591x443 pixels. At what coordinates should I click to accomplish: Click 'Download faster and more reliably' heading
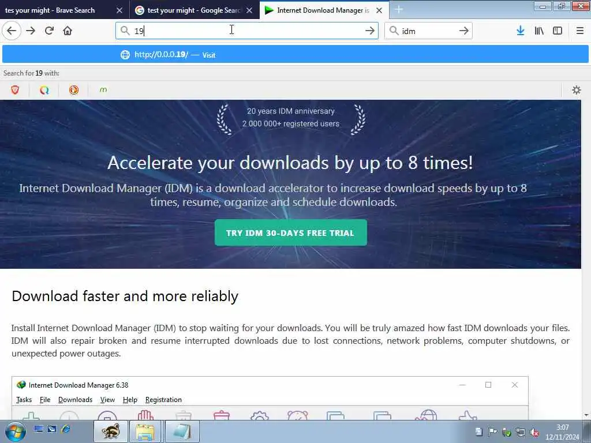(125, 296)
